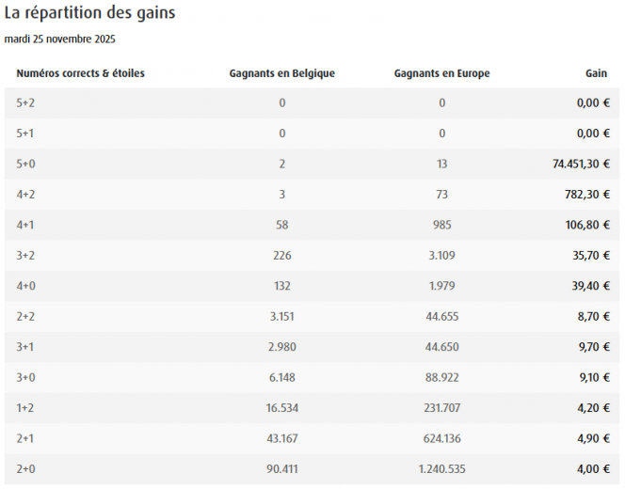Select the 5+2 row label
The width and height of the screenshot is (625, 489).
pyautogui.click(x=25, y=103)
